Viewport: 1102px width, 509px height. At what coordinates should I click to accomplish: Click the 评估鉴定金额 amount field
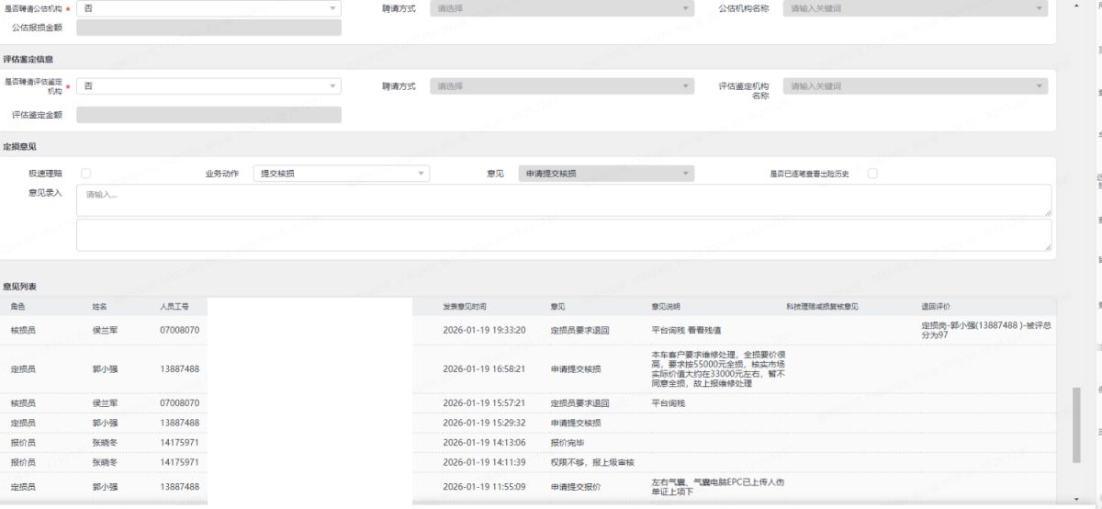point(208,115)
